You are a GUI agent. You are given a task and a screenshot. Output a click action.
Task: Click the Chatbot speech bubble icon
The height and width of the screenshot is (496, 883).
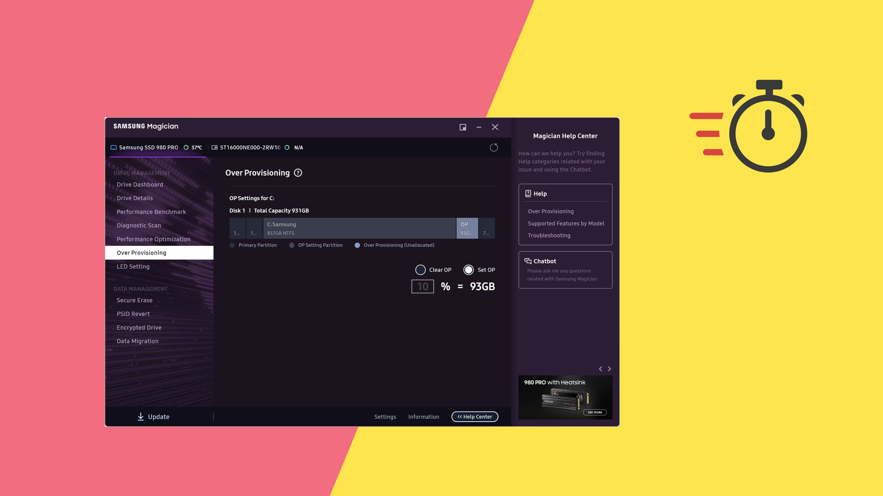click(x=528, y=261)
